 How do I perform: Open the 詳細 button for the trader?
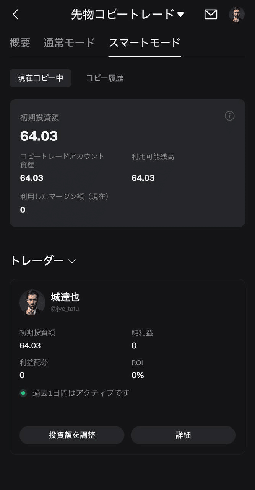pyautogui.click(x=183, y=435)
